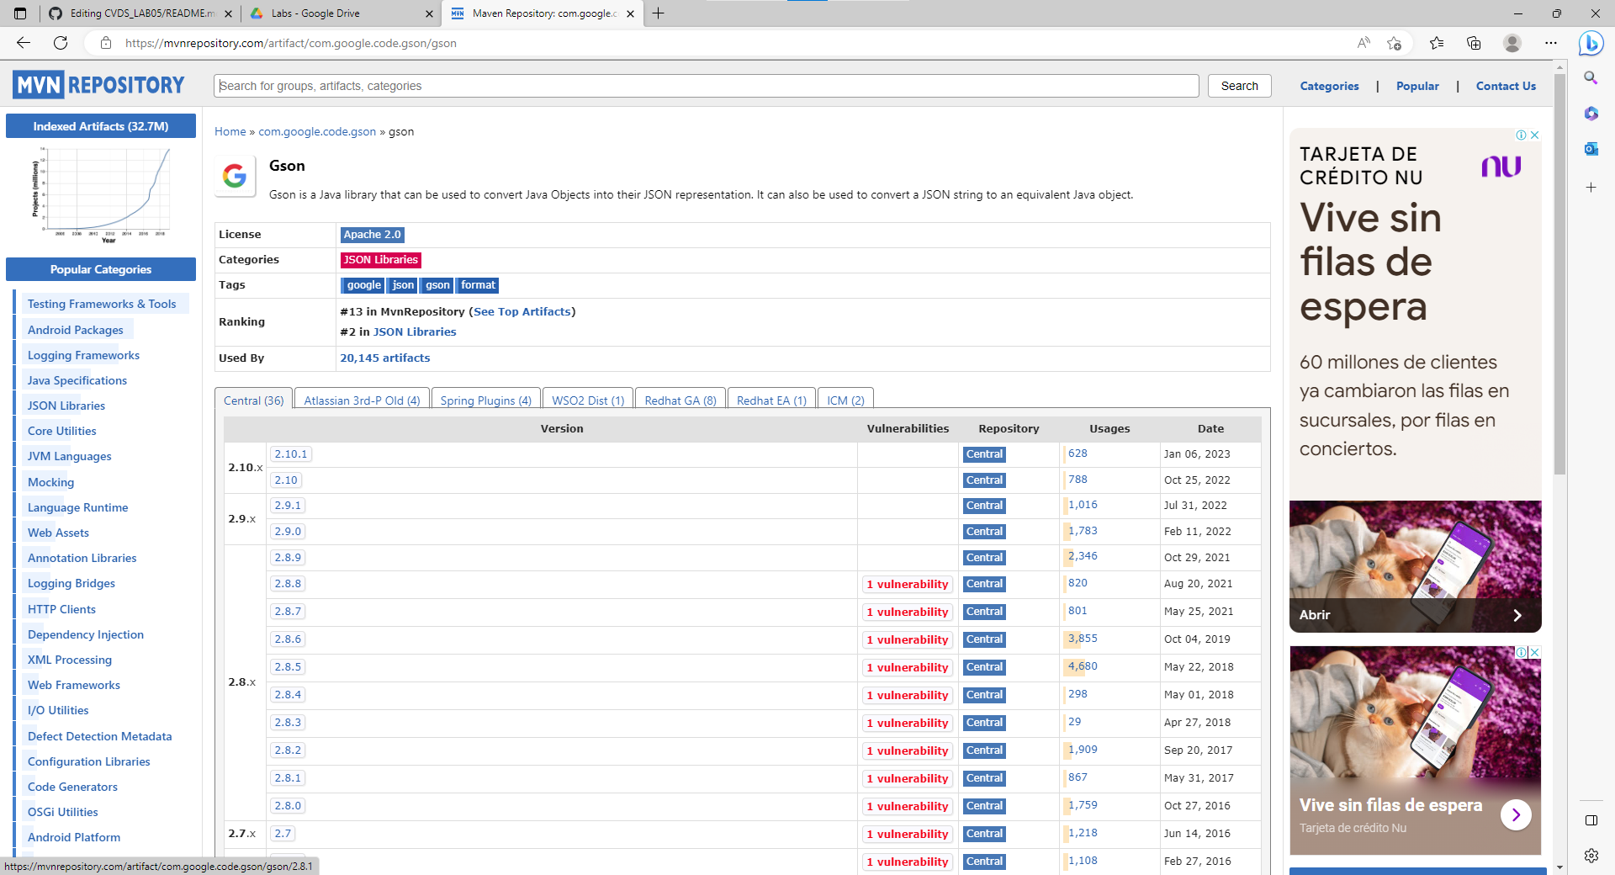Open tab actions menu icon
The height and width of the screenshot is (875, 1615).
(x=20, y=13)
